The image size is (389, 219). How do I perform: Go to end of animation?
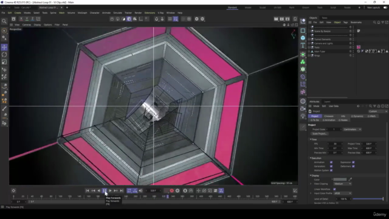[122, 190]
